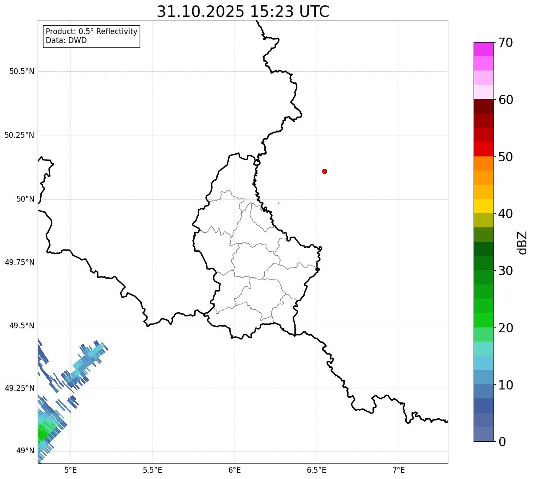Click the tiny green echo east of Luxembourg

(x=278, y=203)
